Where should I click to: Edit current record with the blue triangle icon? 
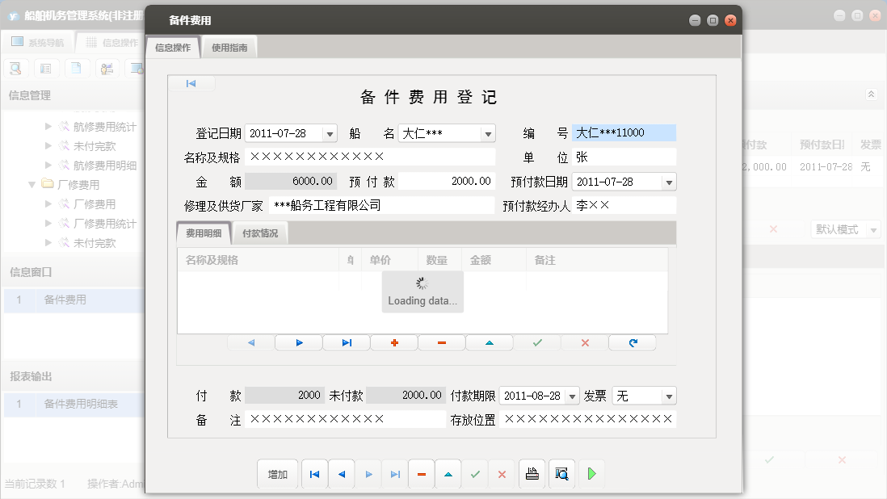448,474
